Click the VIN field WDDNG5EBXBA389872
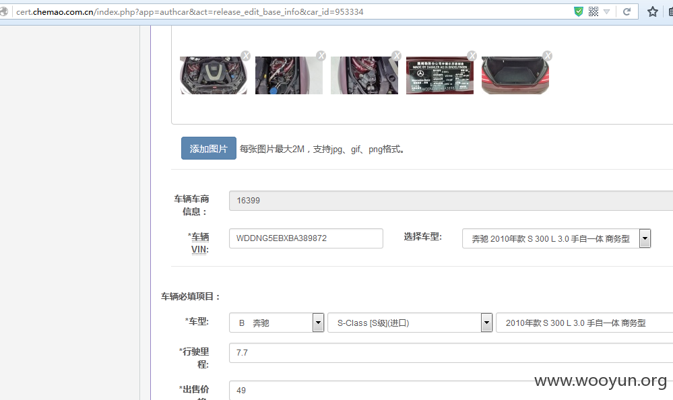The image size is (673, 400). 306,238
